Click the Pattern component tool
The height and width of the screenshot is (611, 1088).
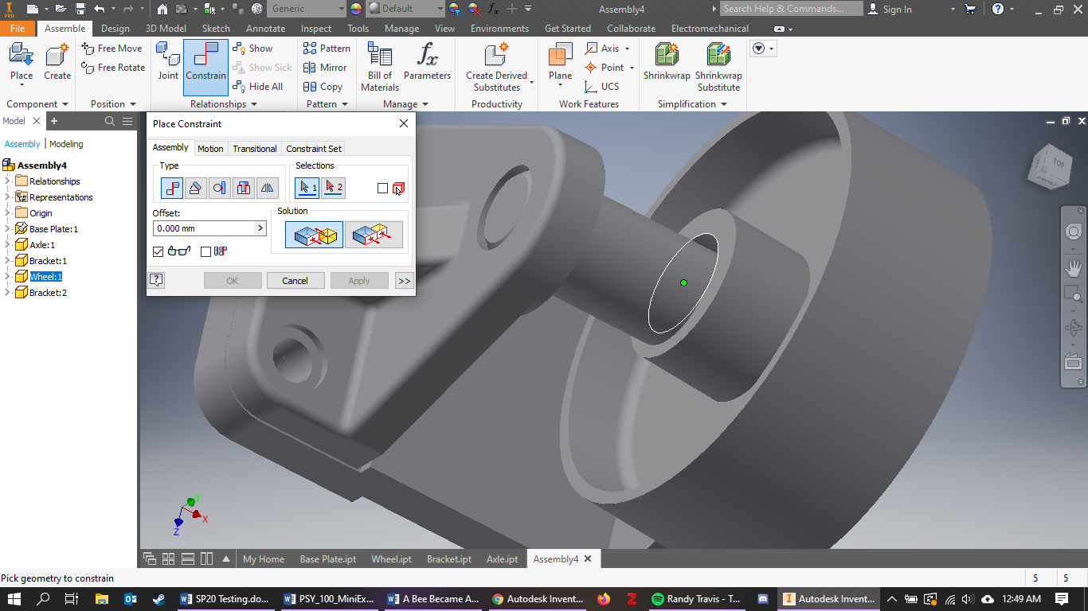coord(327,49)
